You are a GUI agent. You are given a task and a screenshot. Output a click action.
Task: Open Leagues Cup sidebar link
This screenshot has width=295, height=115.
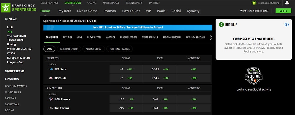[x=15, y=62]
